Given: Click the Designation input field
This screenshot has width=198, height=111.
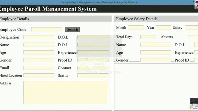Looking at the screenshot, I should click(39, 37).
